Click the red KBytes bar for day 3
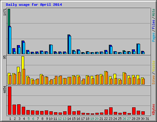Screen dimensions: 157x122 19,109
